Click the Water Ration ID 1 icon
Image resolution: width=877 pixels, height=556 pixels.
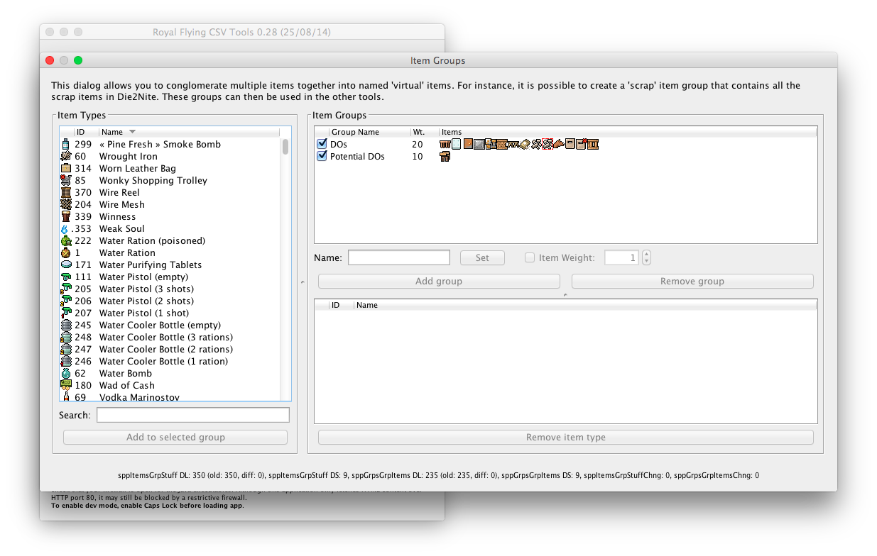click(66, 252)
